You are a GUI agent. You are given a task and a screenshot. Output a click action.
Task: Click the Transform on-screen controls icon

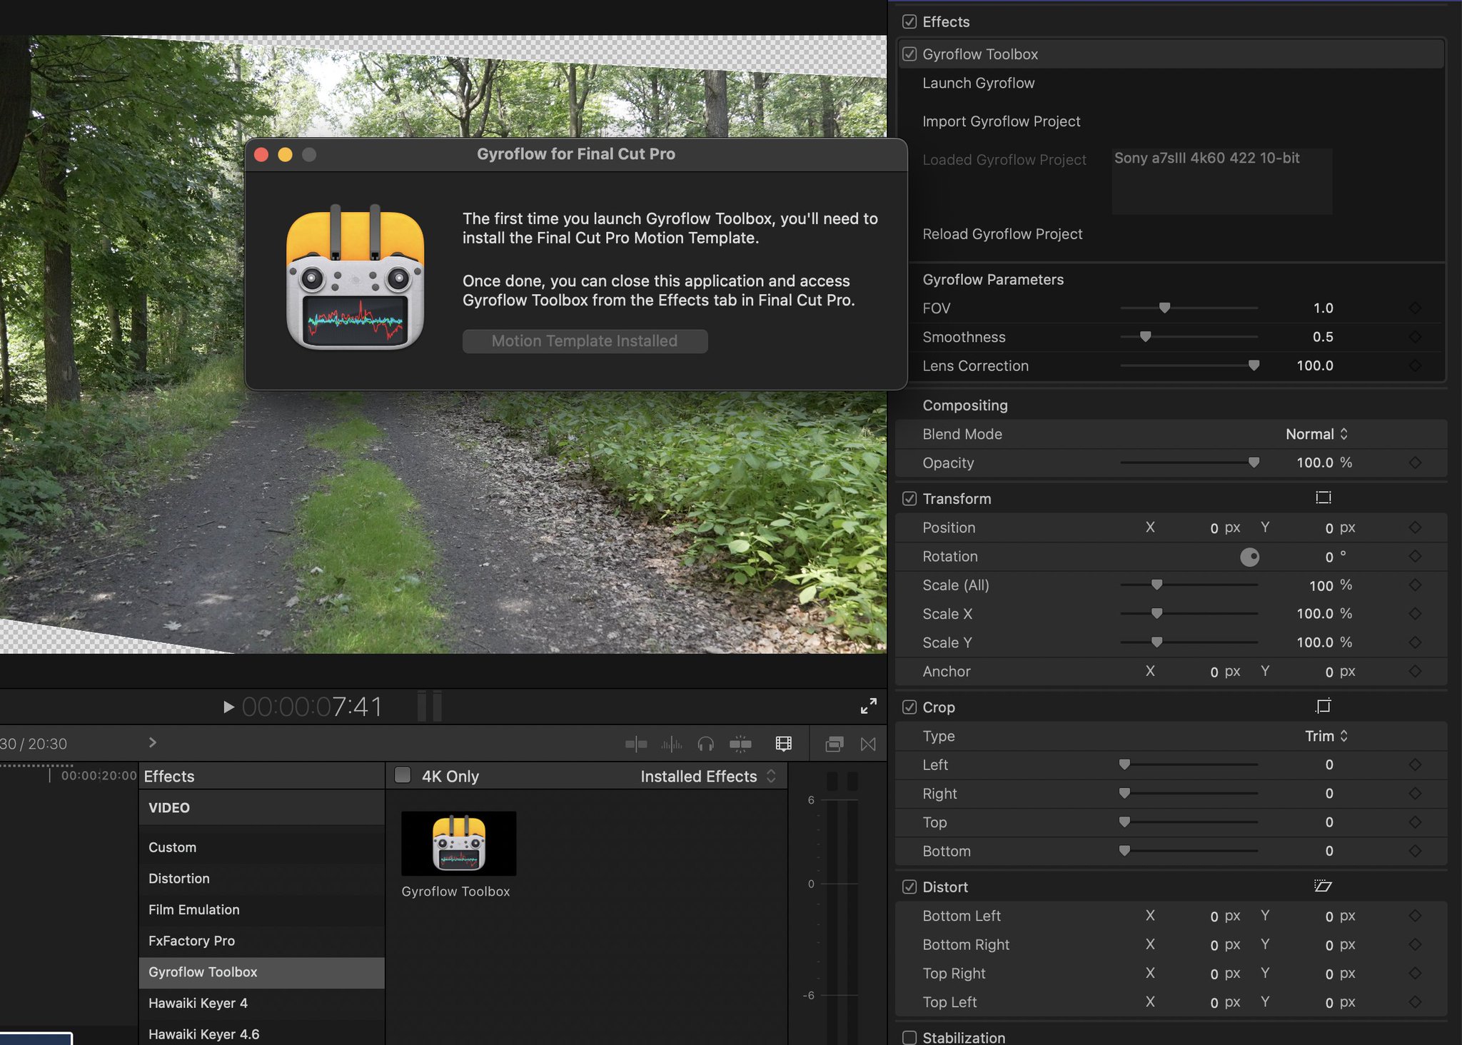1323,498
